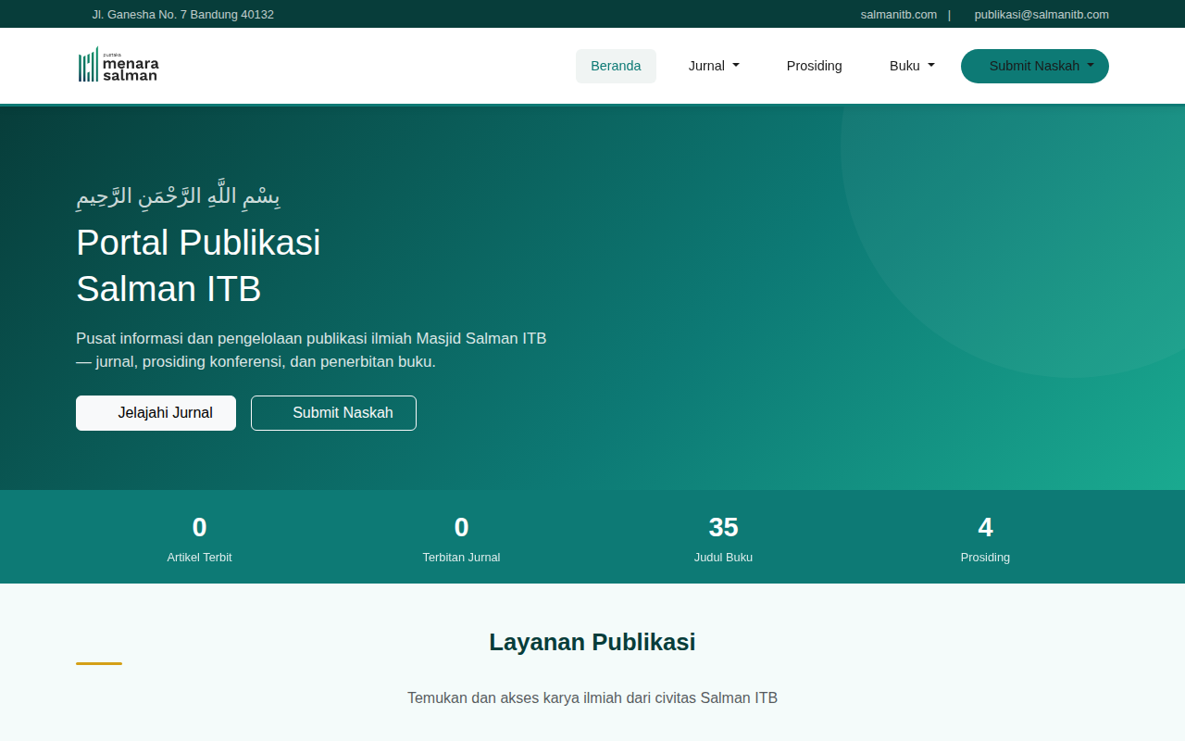
Task: Click the outlined Submit Naskah hero button
Action: tap(333, 413)
